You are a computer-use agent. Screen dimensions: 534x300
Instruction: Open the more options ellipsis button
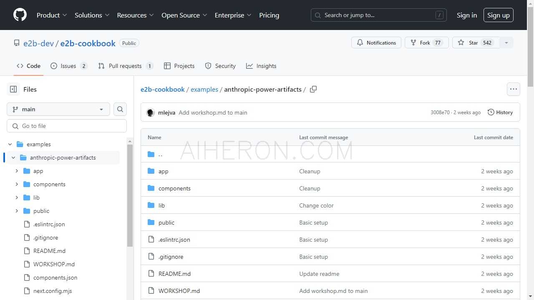pyautogui.click(x=514, y=89)
